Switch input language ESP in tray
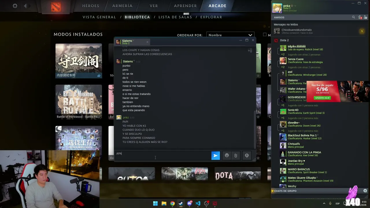The height and width of the screenshot is (208, 370). tap(338, 204)
